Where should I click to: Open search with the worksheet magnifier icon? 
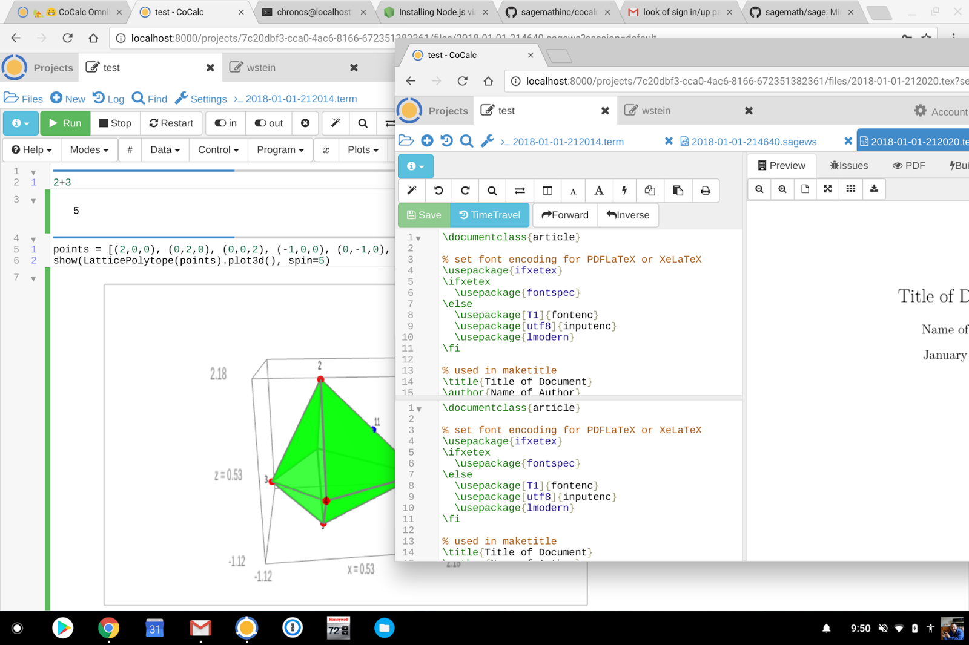tap(362, 123)
